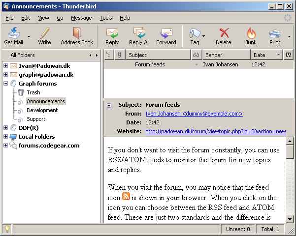Click the Get Mail toolbar icon
The image size is (296, 236).
click(14, 36)
